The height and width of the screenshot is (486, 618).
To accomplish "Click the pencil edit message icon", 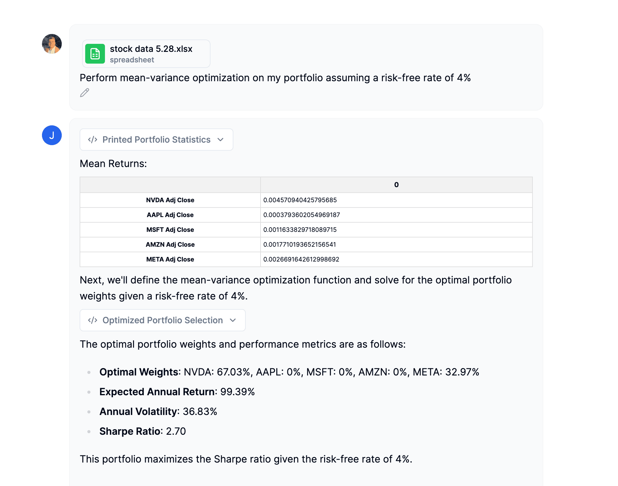I will pos(85,93).
